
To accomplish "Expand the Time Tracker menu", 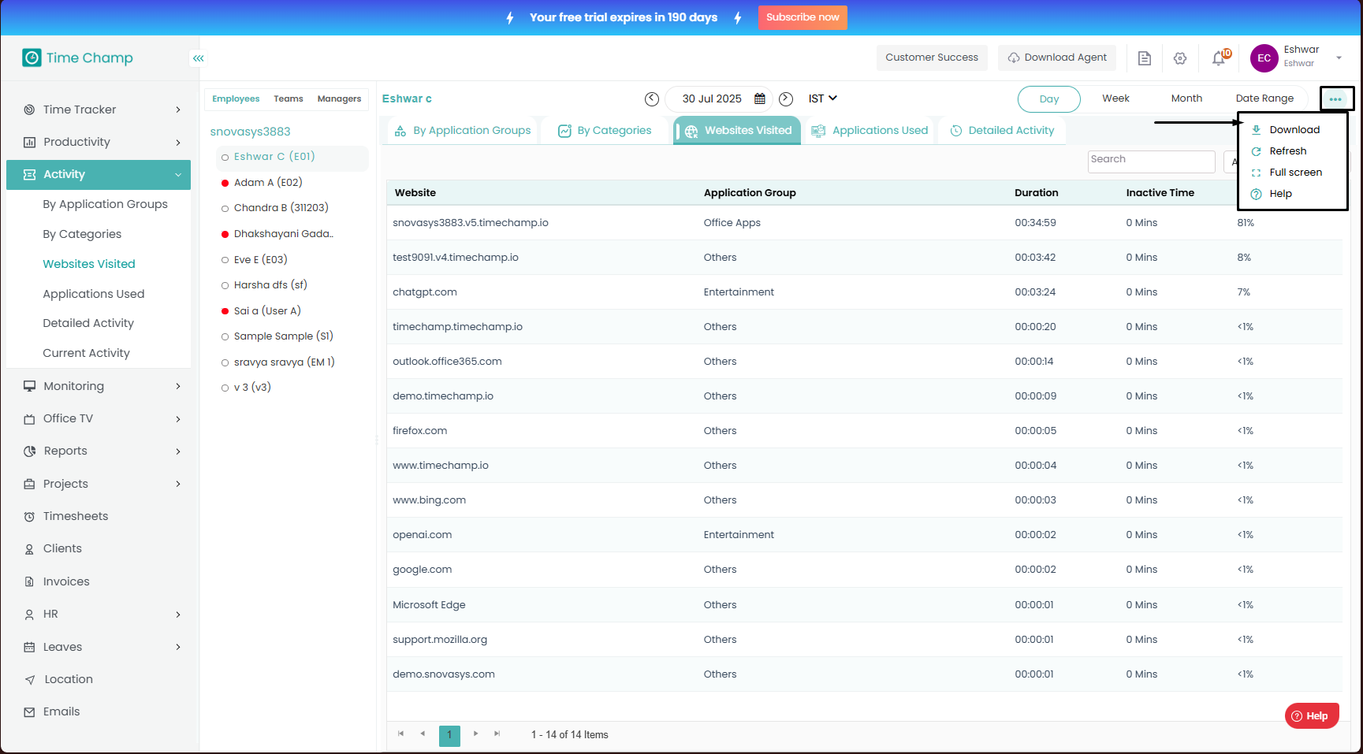I will [102, 110].
